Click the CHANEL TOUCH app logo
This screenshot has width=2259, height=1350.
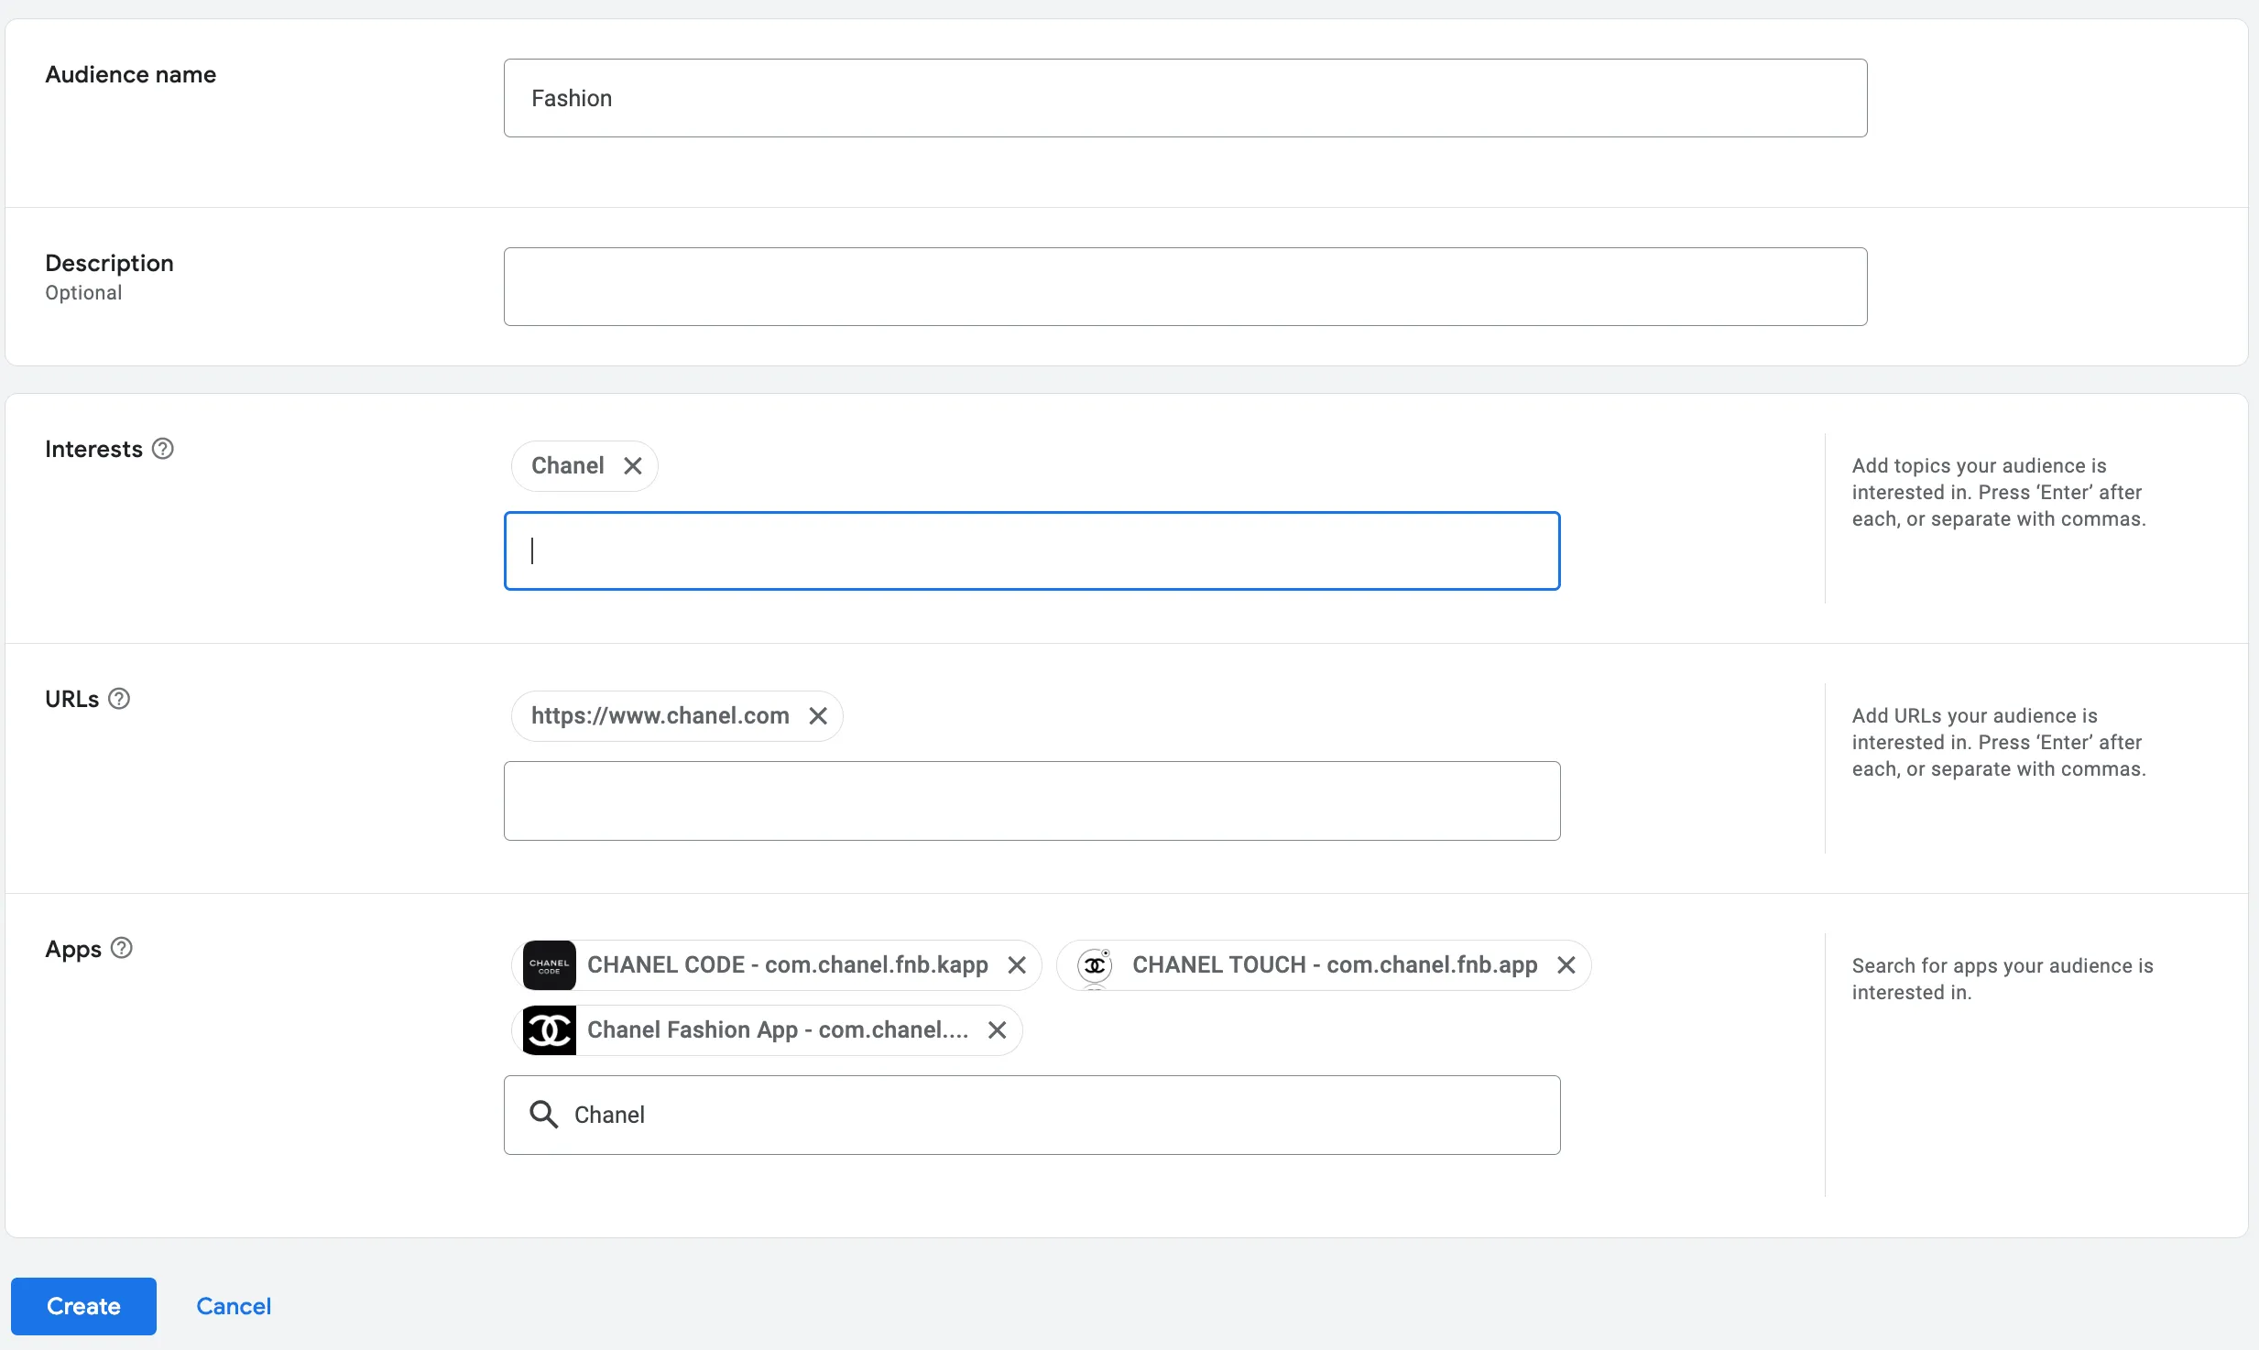(1095, 965)
